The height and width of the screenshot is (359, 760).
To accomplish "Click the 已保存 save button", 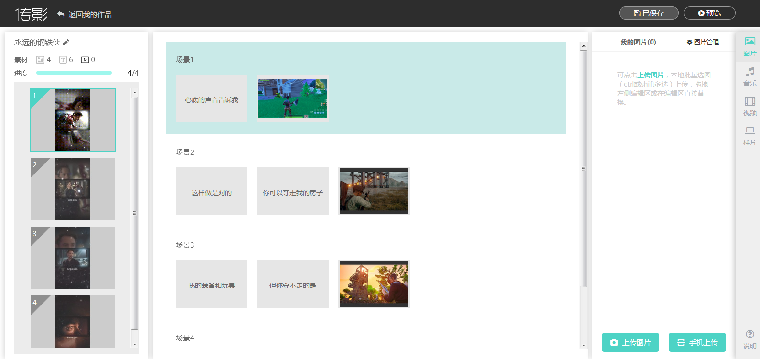I will point(649,13).
